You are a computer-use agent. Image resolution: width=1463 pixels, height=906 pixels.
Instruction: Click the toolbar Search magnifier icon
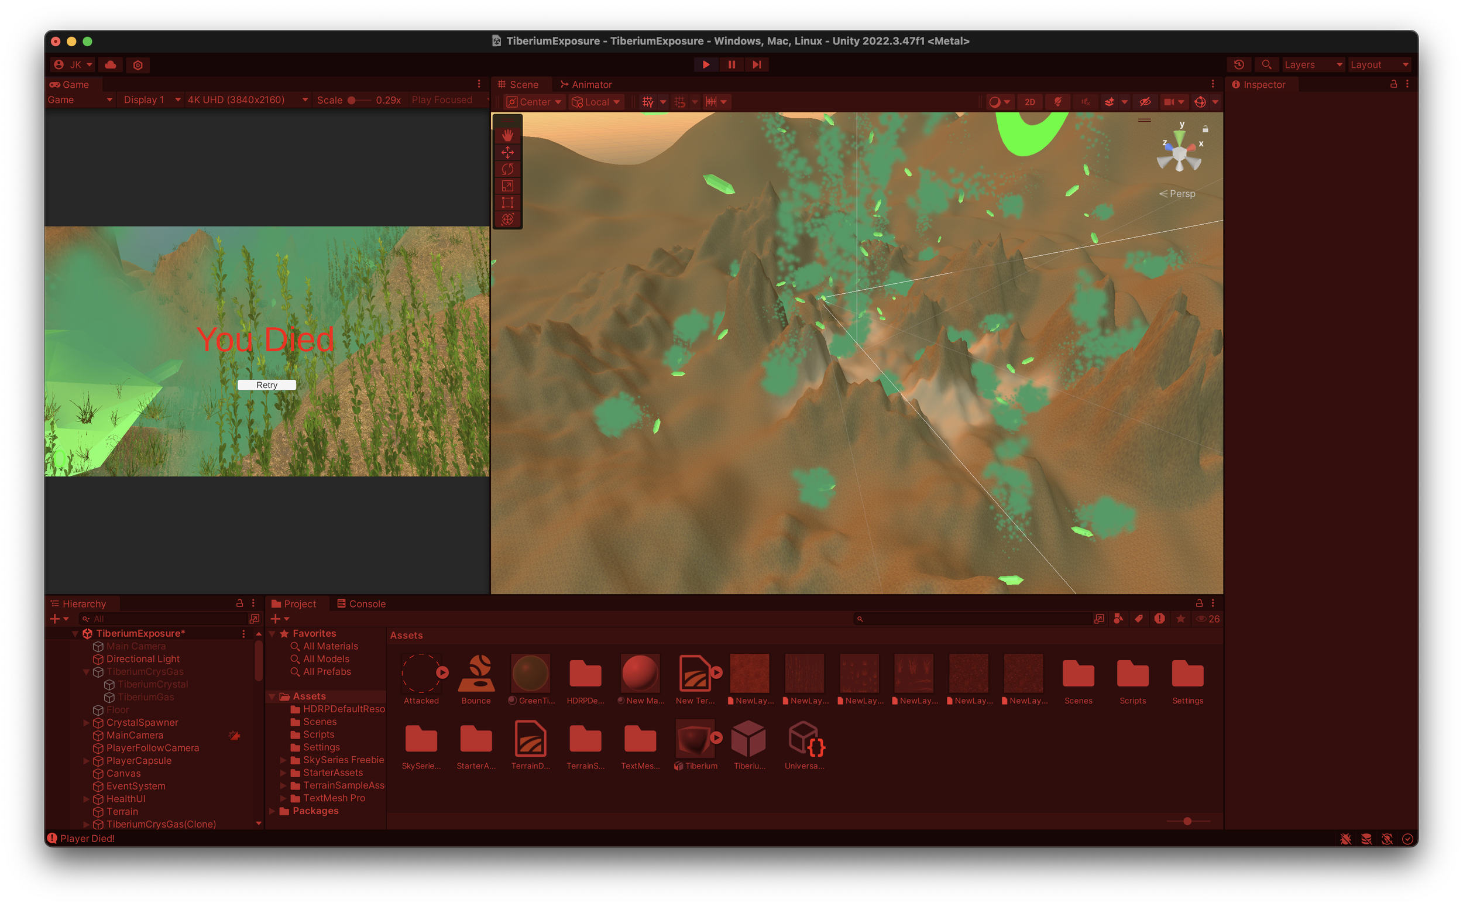tap(1266, 65)
